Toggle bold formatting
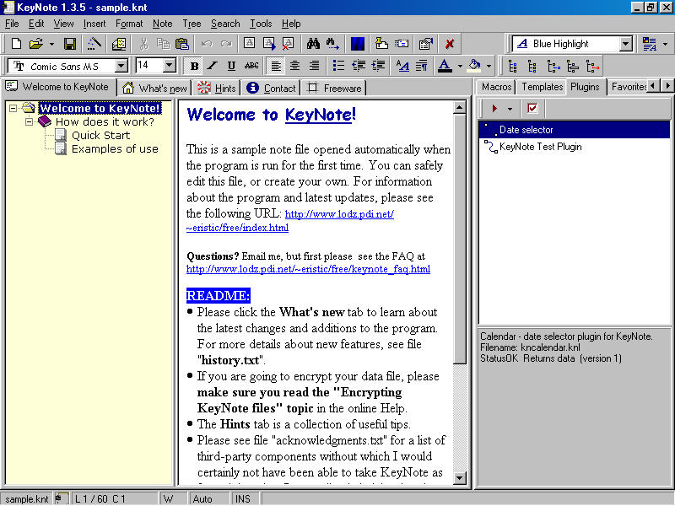The height and width of the screenshot is (506, 675). coord(194,66)
